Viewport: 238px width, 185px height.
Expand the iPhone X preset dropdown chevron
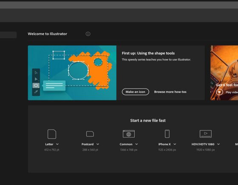pos(175,144)
